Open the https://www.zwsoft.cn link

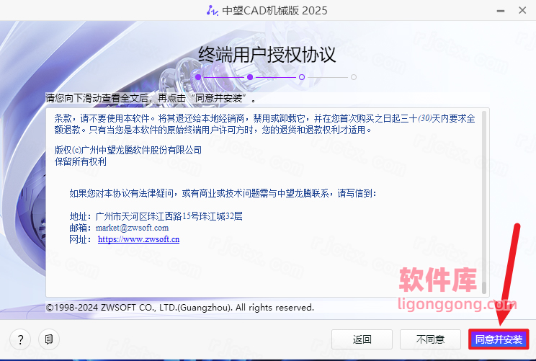pos(138,239)
